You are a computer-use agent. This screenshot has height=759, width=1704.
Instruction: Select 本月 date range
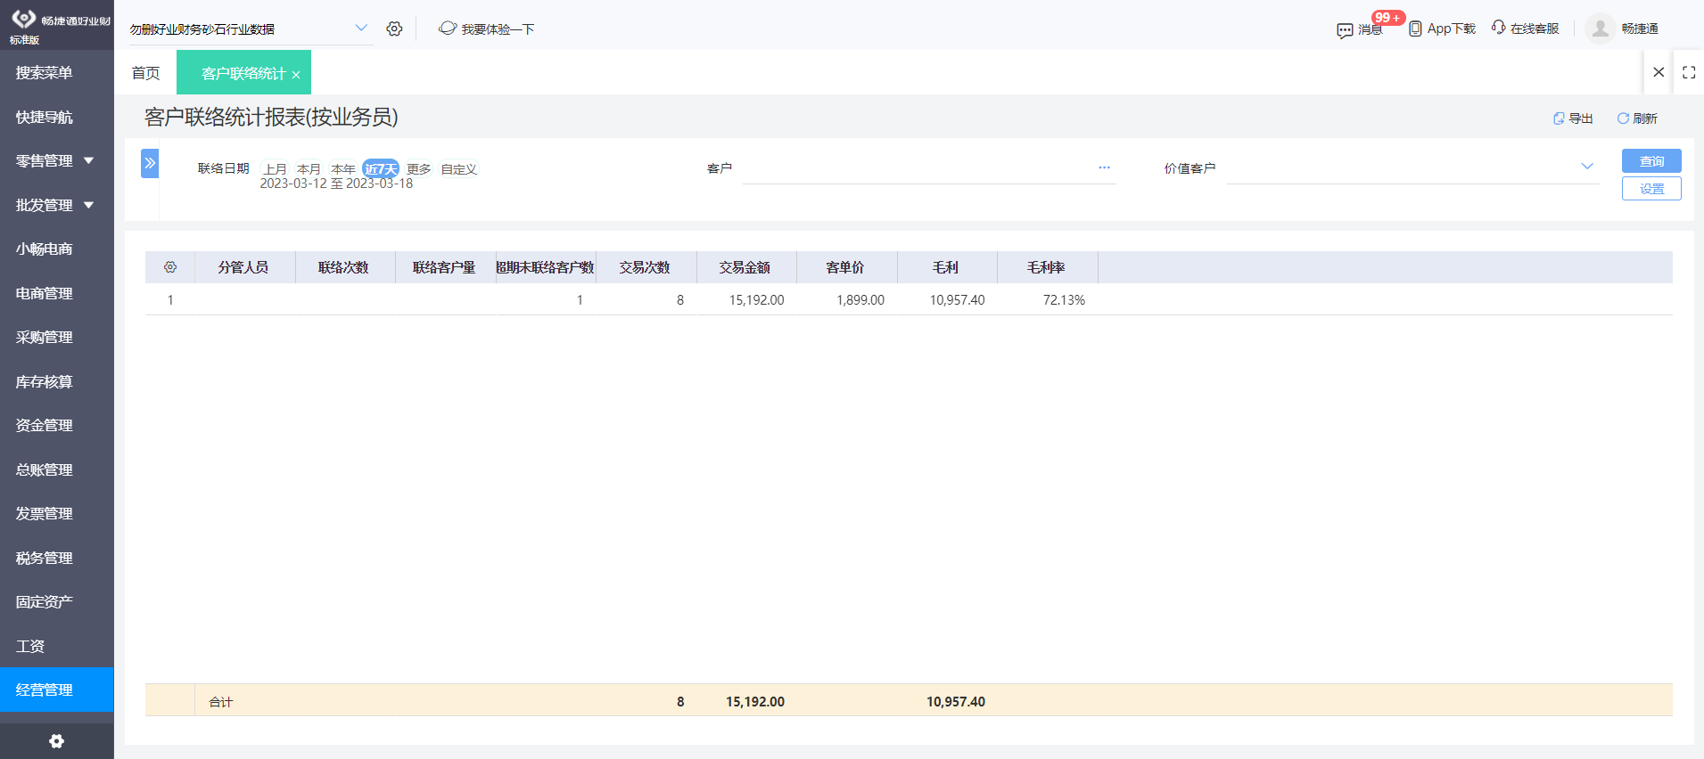(x=309, y=168)
